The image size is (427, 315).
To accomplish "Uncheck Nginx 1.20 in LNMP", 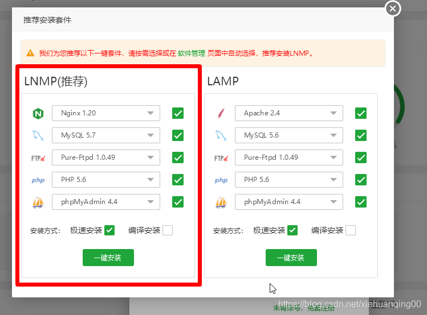I will pos(178,113).
